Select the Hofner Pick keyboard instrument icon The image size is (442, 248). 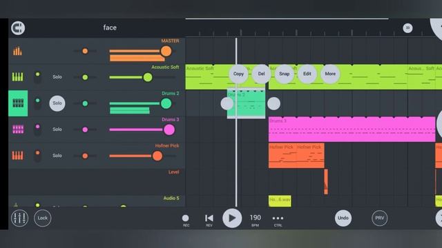pyautogui.click(x=17, y=156)
